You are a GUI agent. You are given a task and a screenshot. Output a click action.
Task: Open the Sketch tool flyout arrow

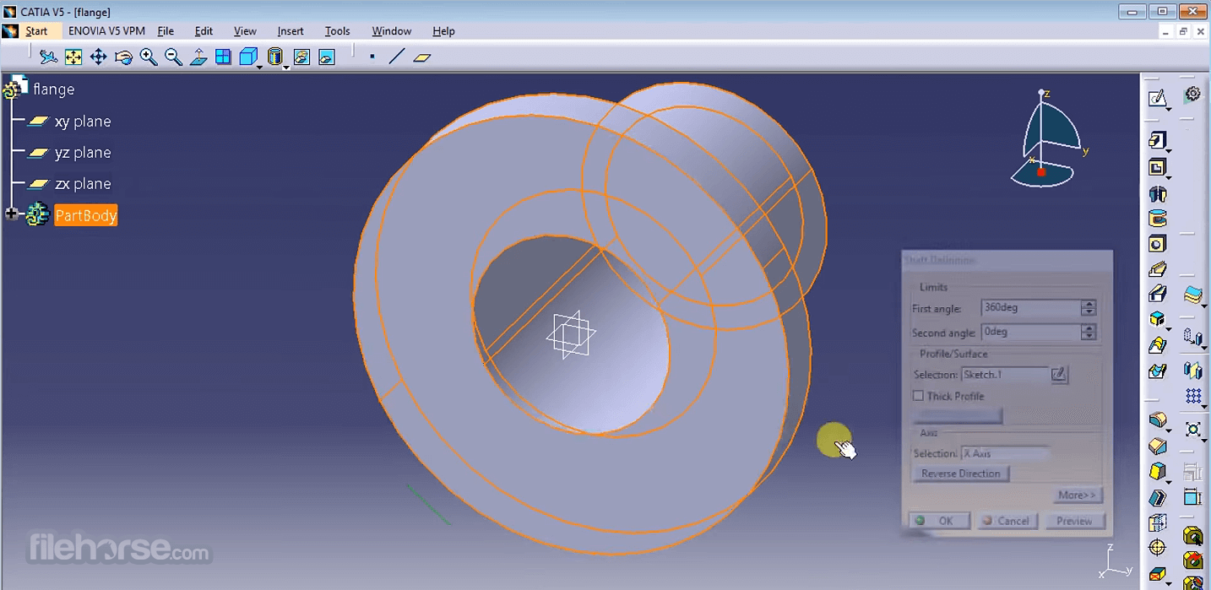1169,109
